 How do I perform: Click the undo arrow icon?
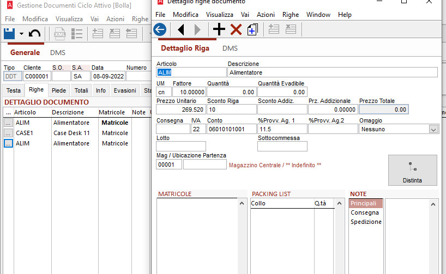tap(34, 34)
